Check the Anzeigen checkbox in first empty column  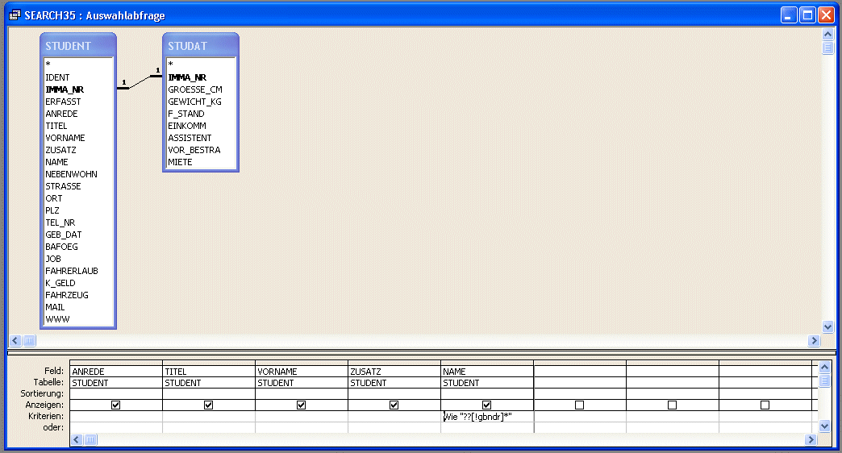coord(579,405)
